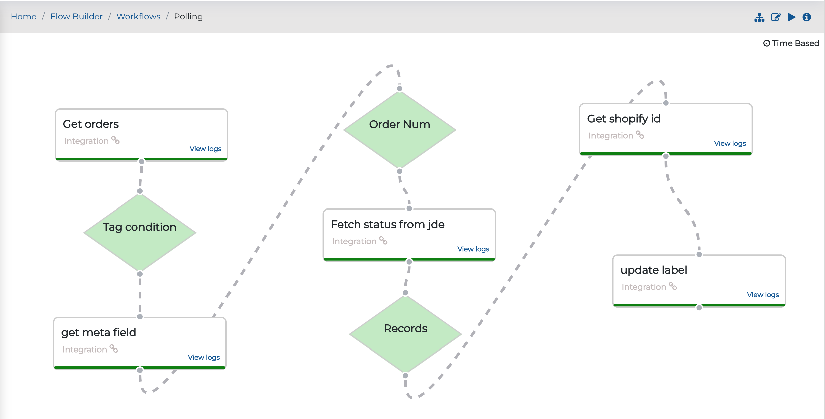Click the link icon on Fetch status from jde

[x=383, y=240]
